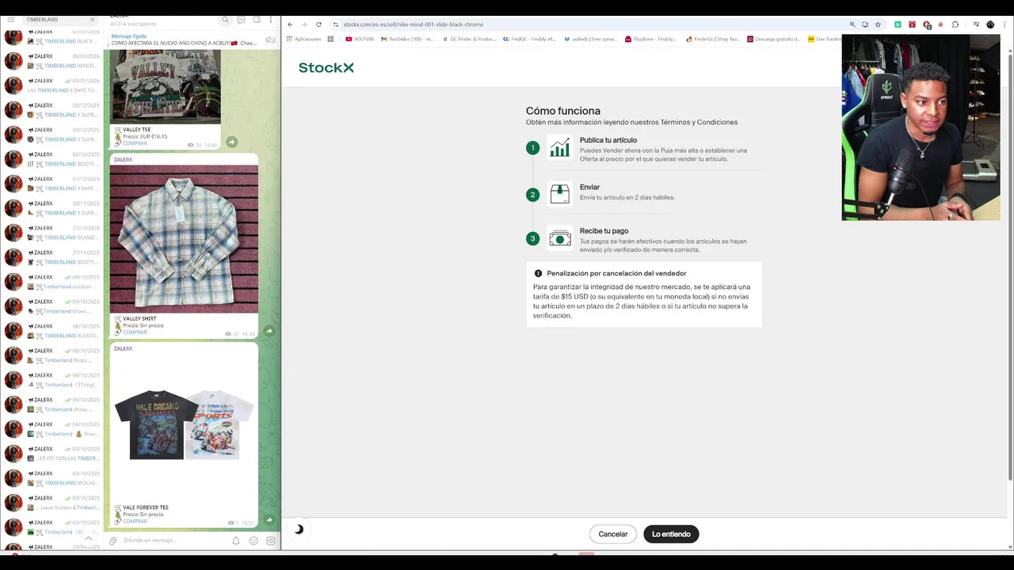Open search result 'Timberland outdoor' dated 09/10/2025
Image resolution: width=1014 pixels, height=570 pixels.
click(x=51, y=282)
